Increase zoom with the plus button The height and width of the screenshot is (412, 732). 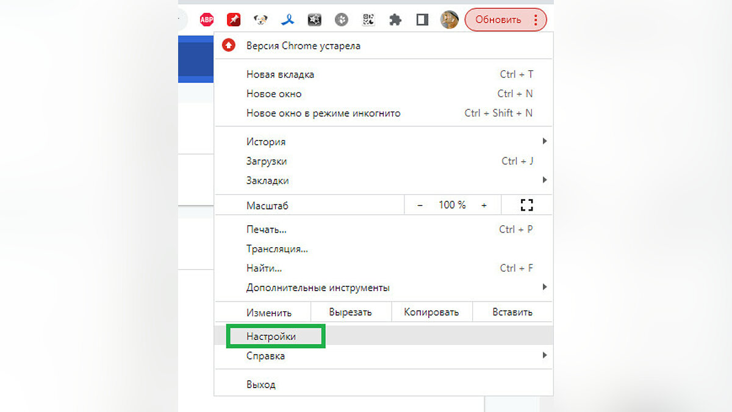click(484, 205)
